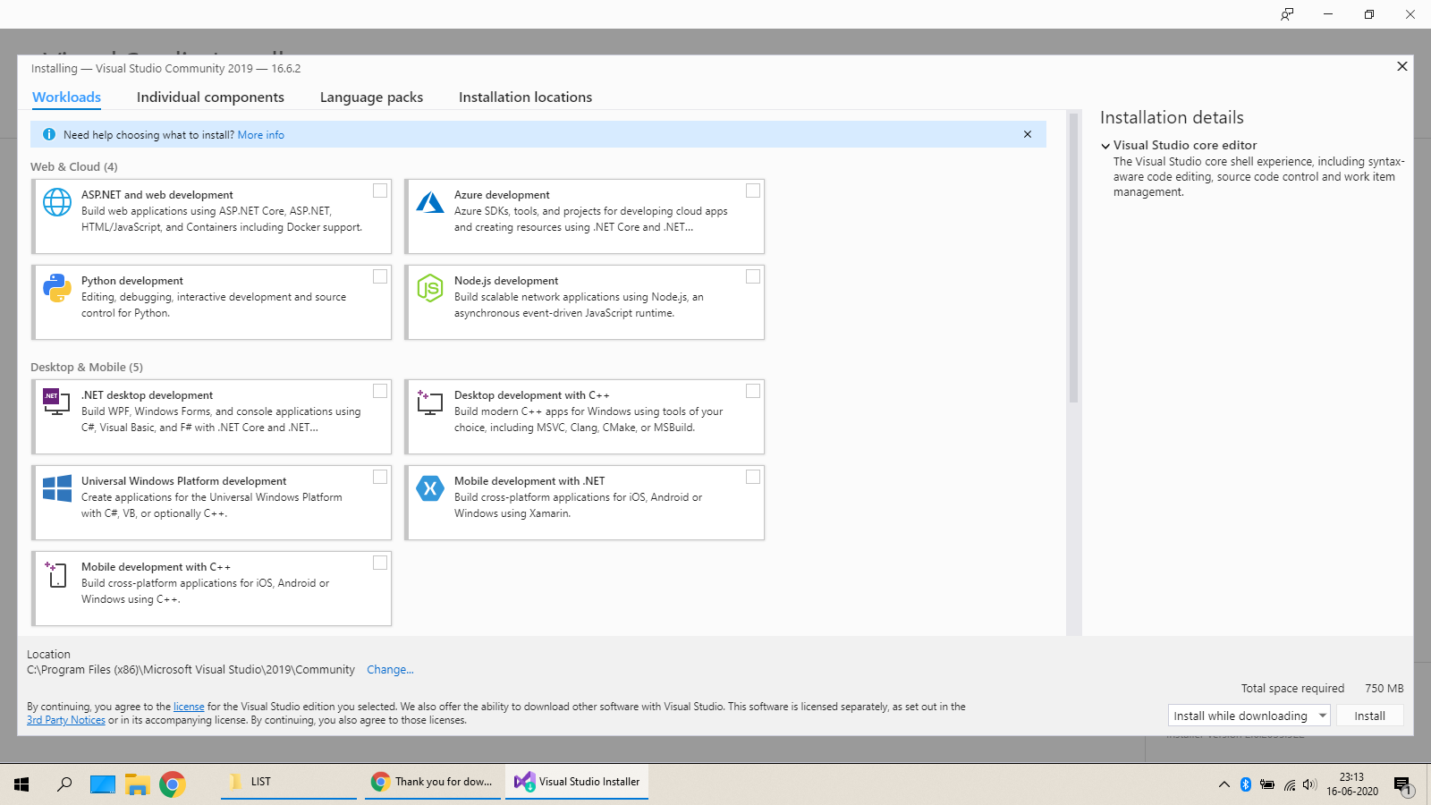Click the .NET desktop development monitor icon
Image resolution: width=1431 pixels, height=805 pixels.
56,402
